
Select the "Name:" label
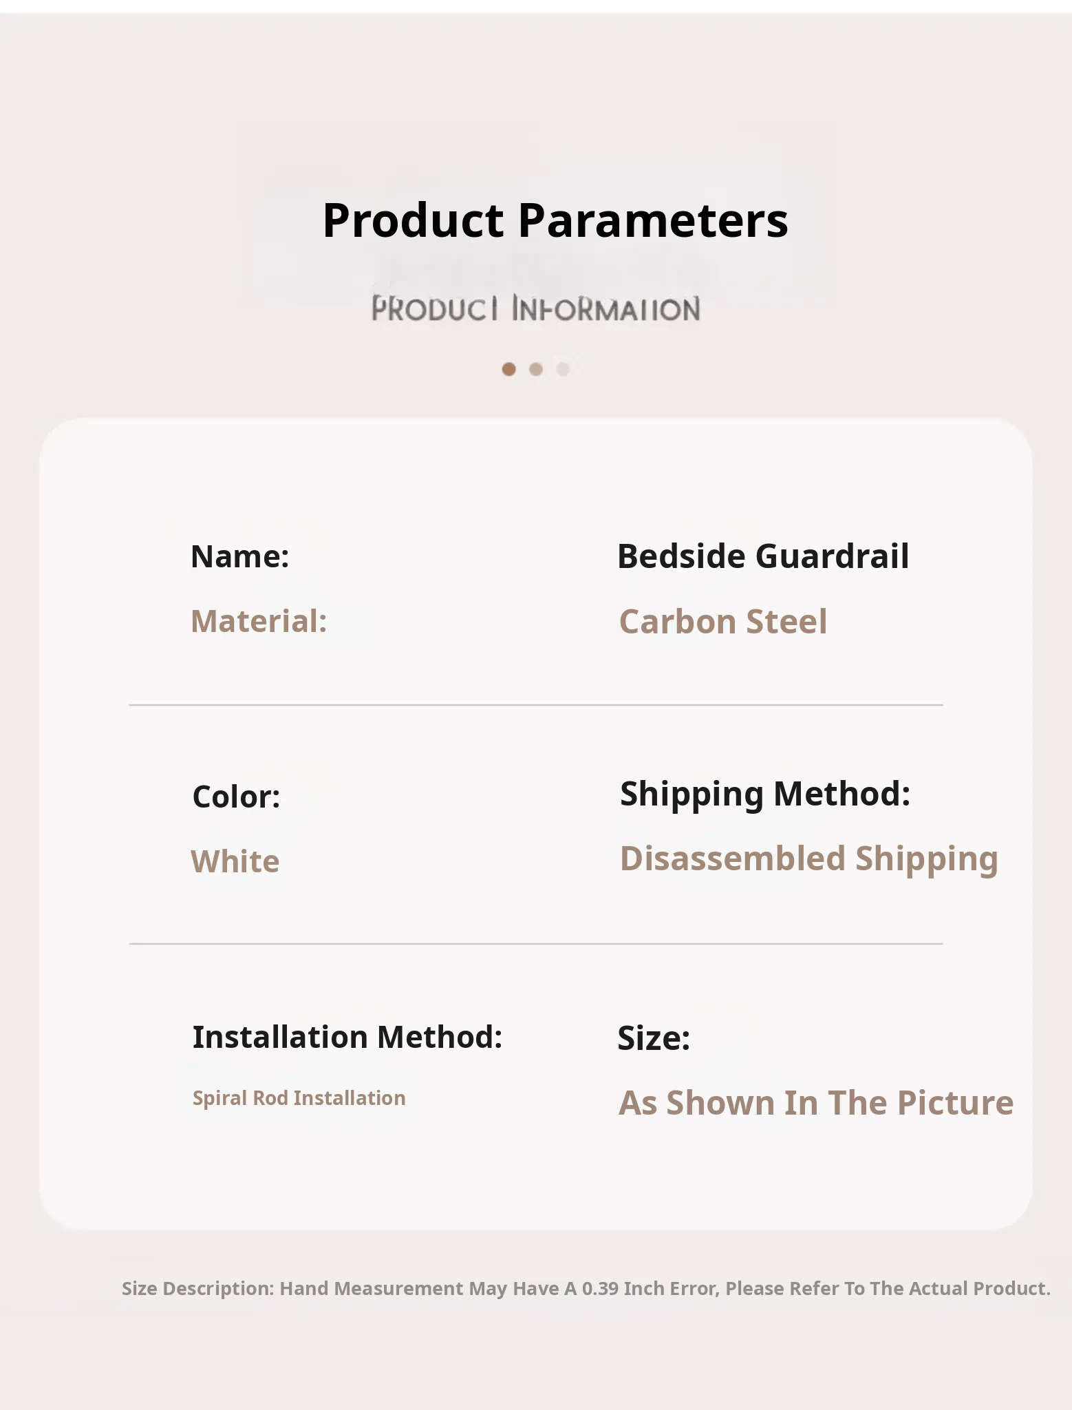click(x=239, y=556)
